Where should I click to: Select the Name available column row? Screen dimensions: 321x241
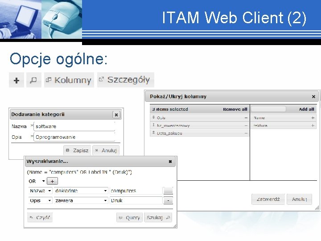point(284,118)
